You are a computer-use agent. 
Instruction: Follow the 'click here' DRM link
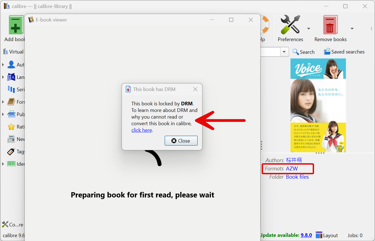(x=141, y=130)
